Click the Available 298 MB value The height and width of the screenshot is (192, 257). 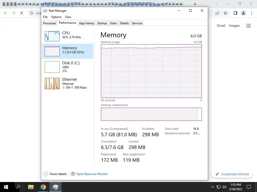tap(151, 134)
